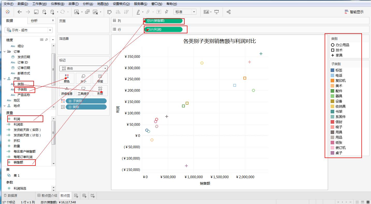Swap rows and columns
The image size is (371, 204).
pyautogui.click(x=109, y=12)
